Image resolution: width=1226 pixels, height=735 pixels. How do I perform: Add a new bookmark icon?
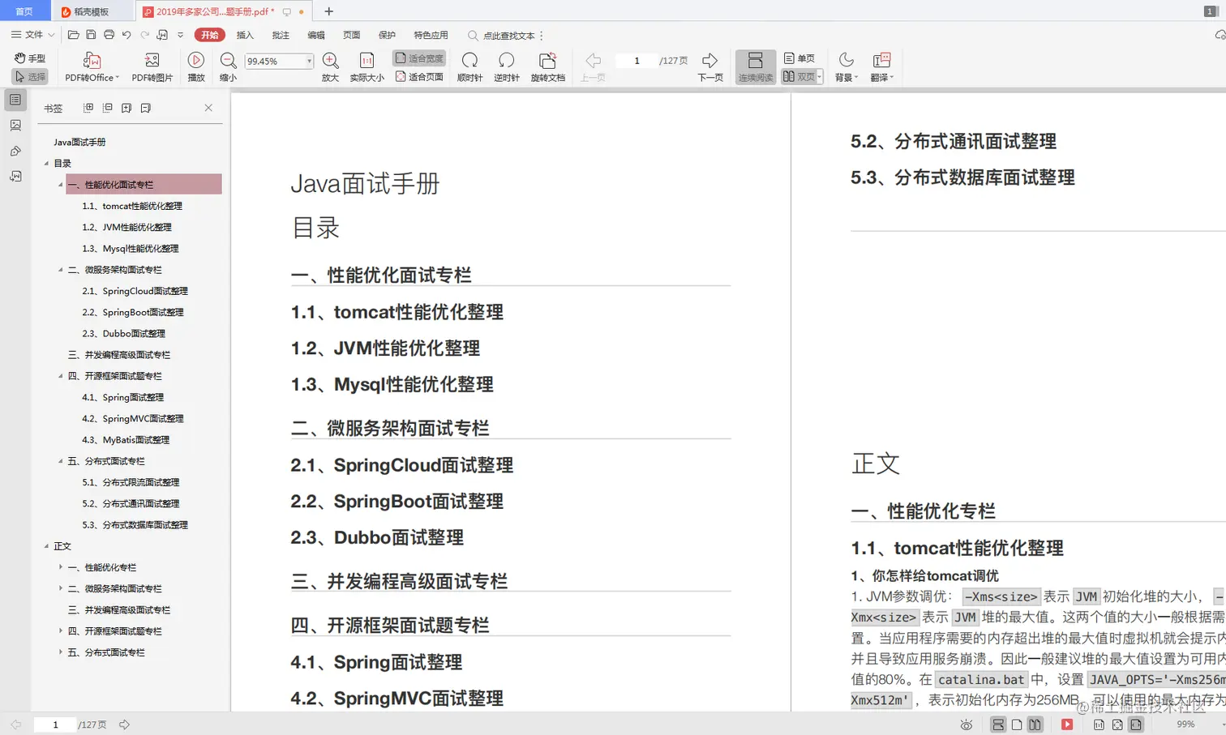pos(126,108)
